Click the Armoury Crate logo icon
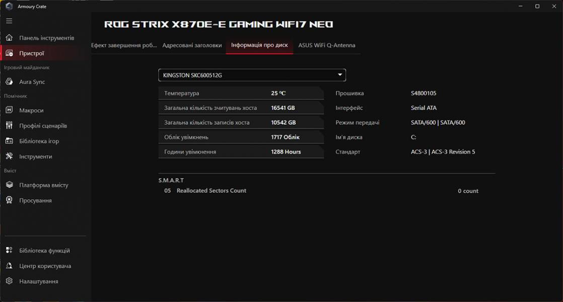 (10, 6)
